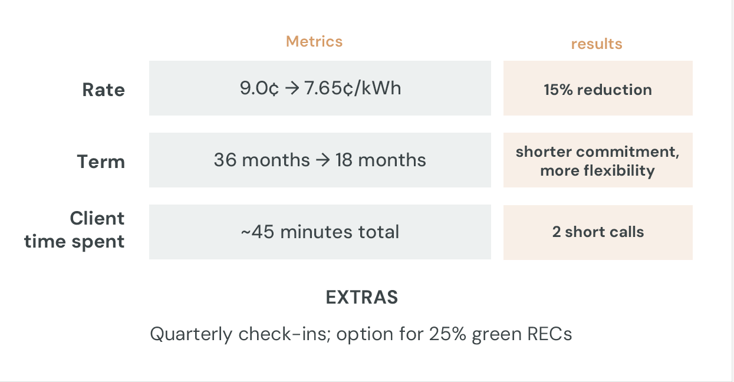Click the results column header
The image size is (734, 382).
tap(597, 44)
